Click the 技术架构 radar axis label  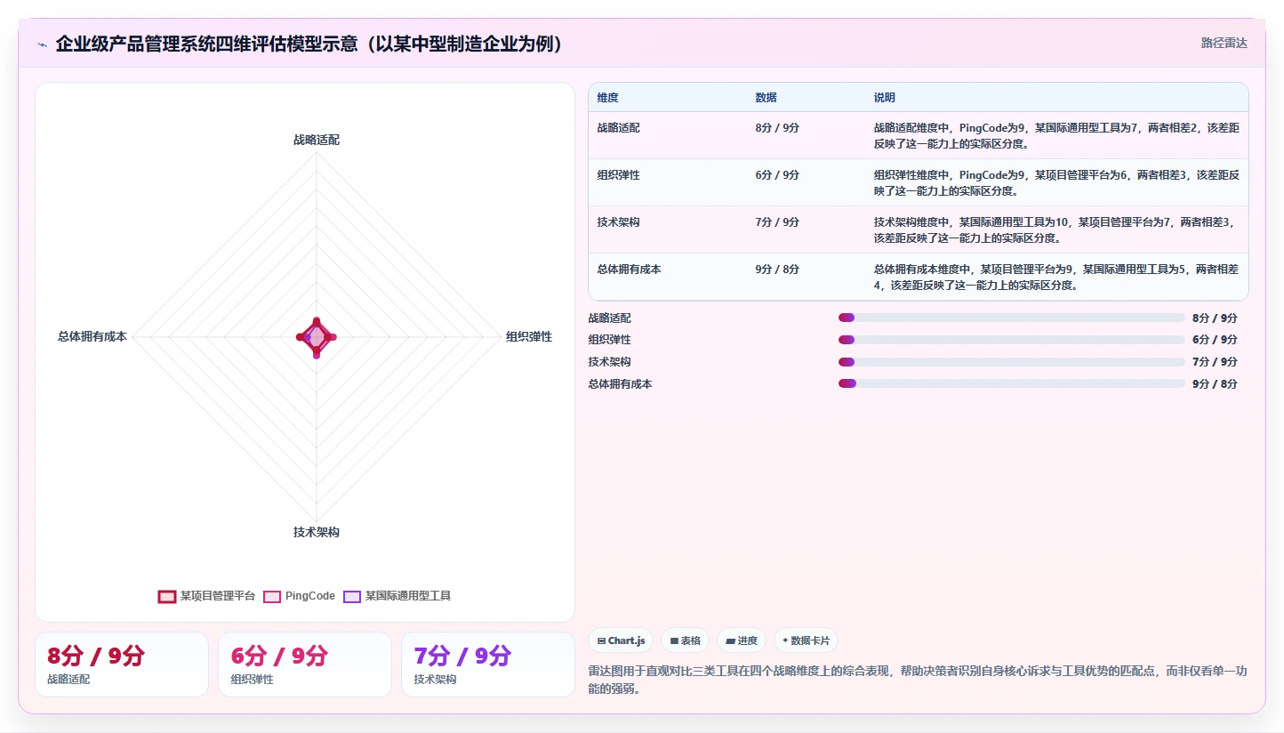click(317, 532)
